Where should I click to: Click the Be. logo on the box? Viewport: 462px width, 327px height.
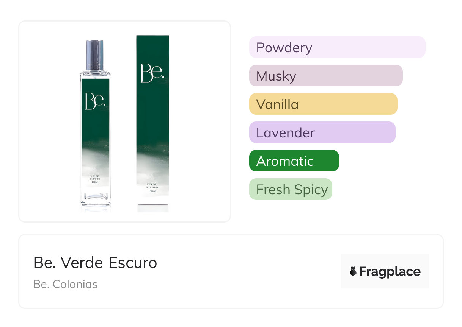(x=152, y=73)
